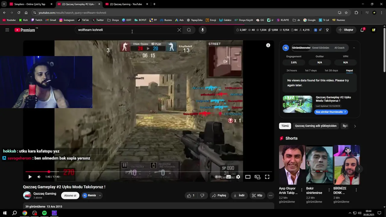Open the Qazzaq Gaming channel name link
This screenshot has width=386, height=217.
pyautogui.click(x=45, y=193)
